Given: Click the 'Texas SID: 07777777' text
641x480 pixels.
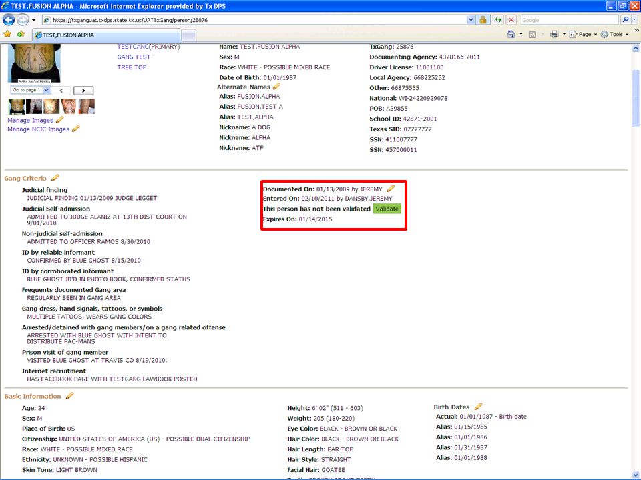Looking at the screenshot, I should pos(401,129).
